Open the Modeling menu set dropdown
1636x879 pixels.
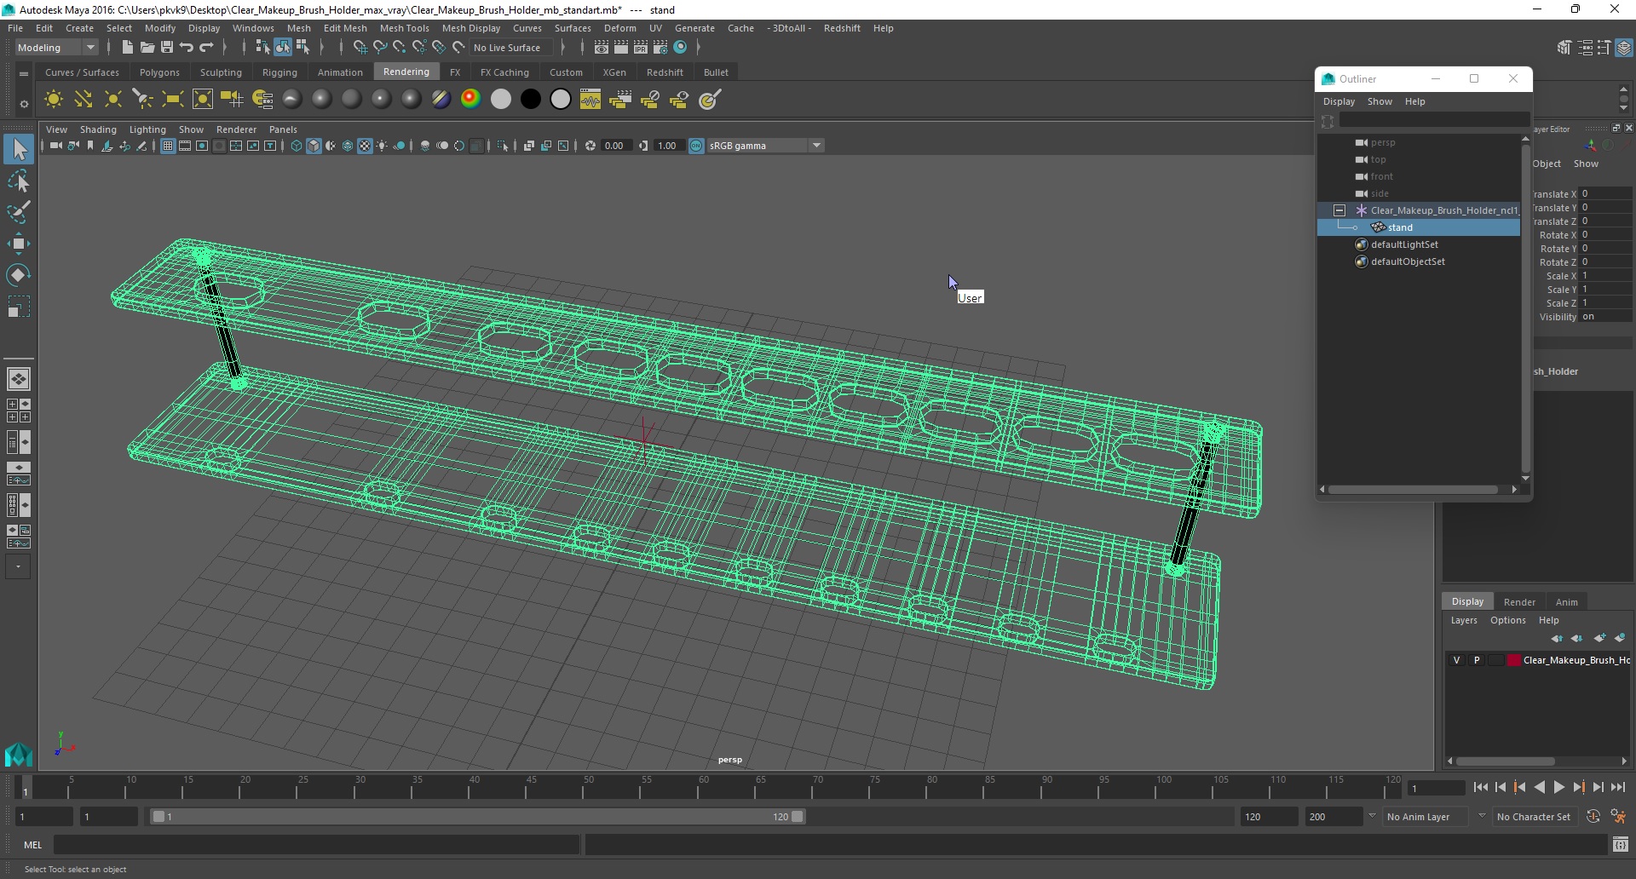point(56,48)
